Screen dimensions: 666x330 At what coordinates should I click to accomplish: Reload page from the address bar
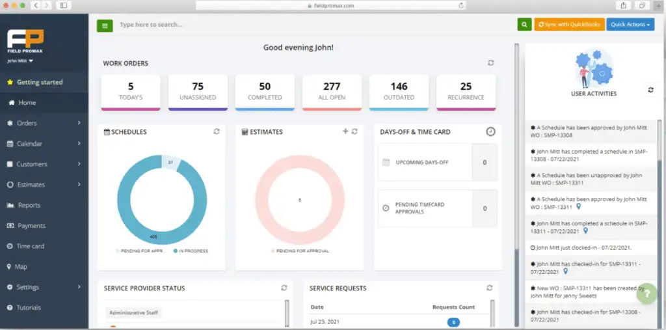pos(461,5)
